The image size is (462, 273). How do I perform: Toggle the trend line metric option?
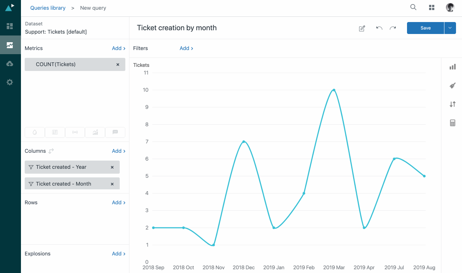(x=95, y=132)
